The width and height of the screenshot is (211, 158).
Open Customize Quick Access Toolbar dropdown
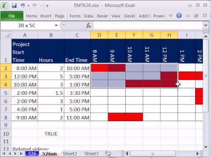click(47, 6)
